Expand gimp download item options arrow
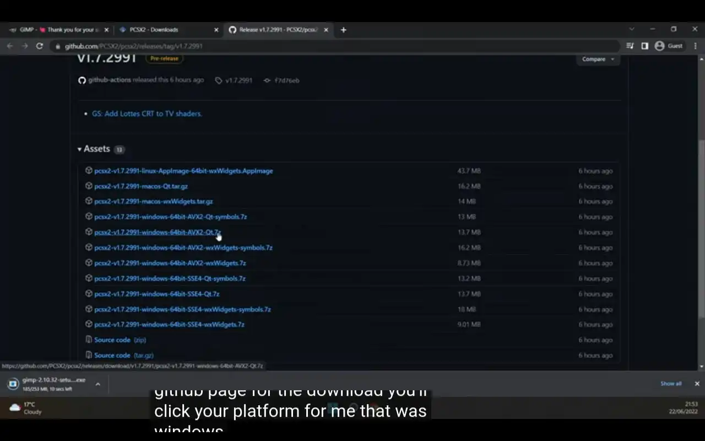This screenshot has width=705, height=441. 98,384
